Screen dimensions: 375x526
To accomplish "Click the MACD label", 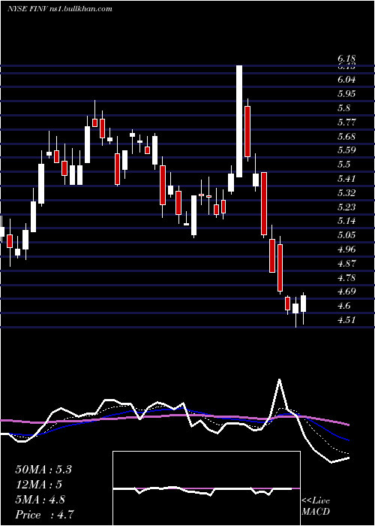I will (x=314, y=512).
